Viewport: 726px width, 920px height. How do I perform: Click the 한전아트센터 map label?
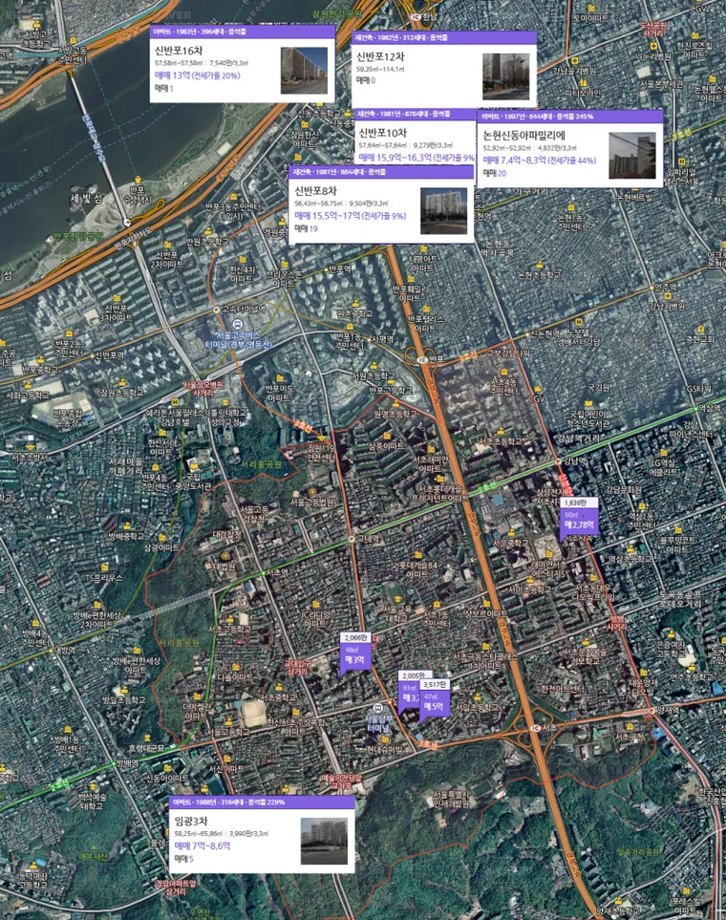[562, 689]
